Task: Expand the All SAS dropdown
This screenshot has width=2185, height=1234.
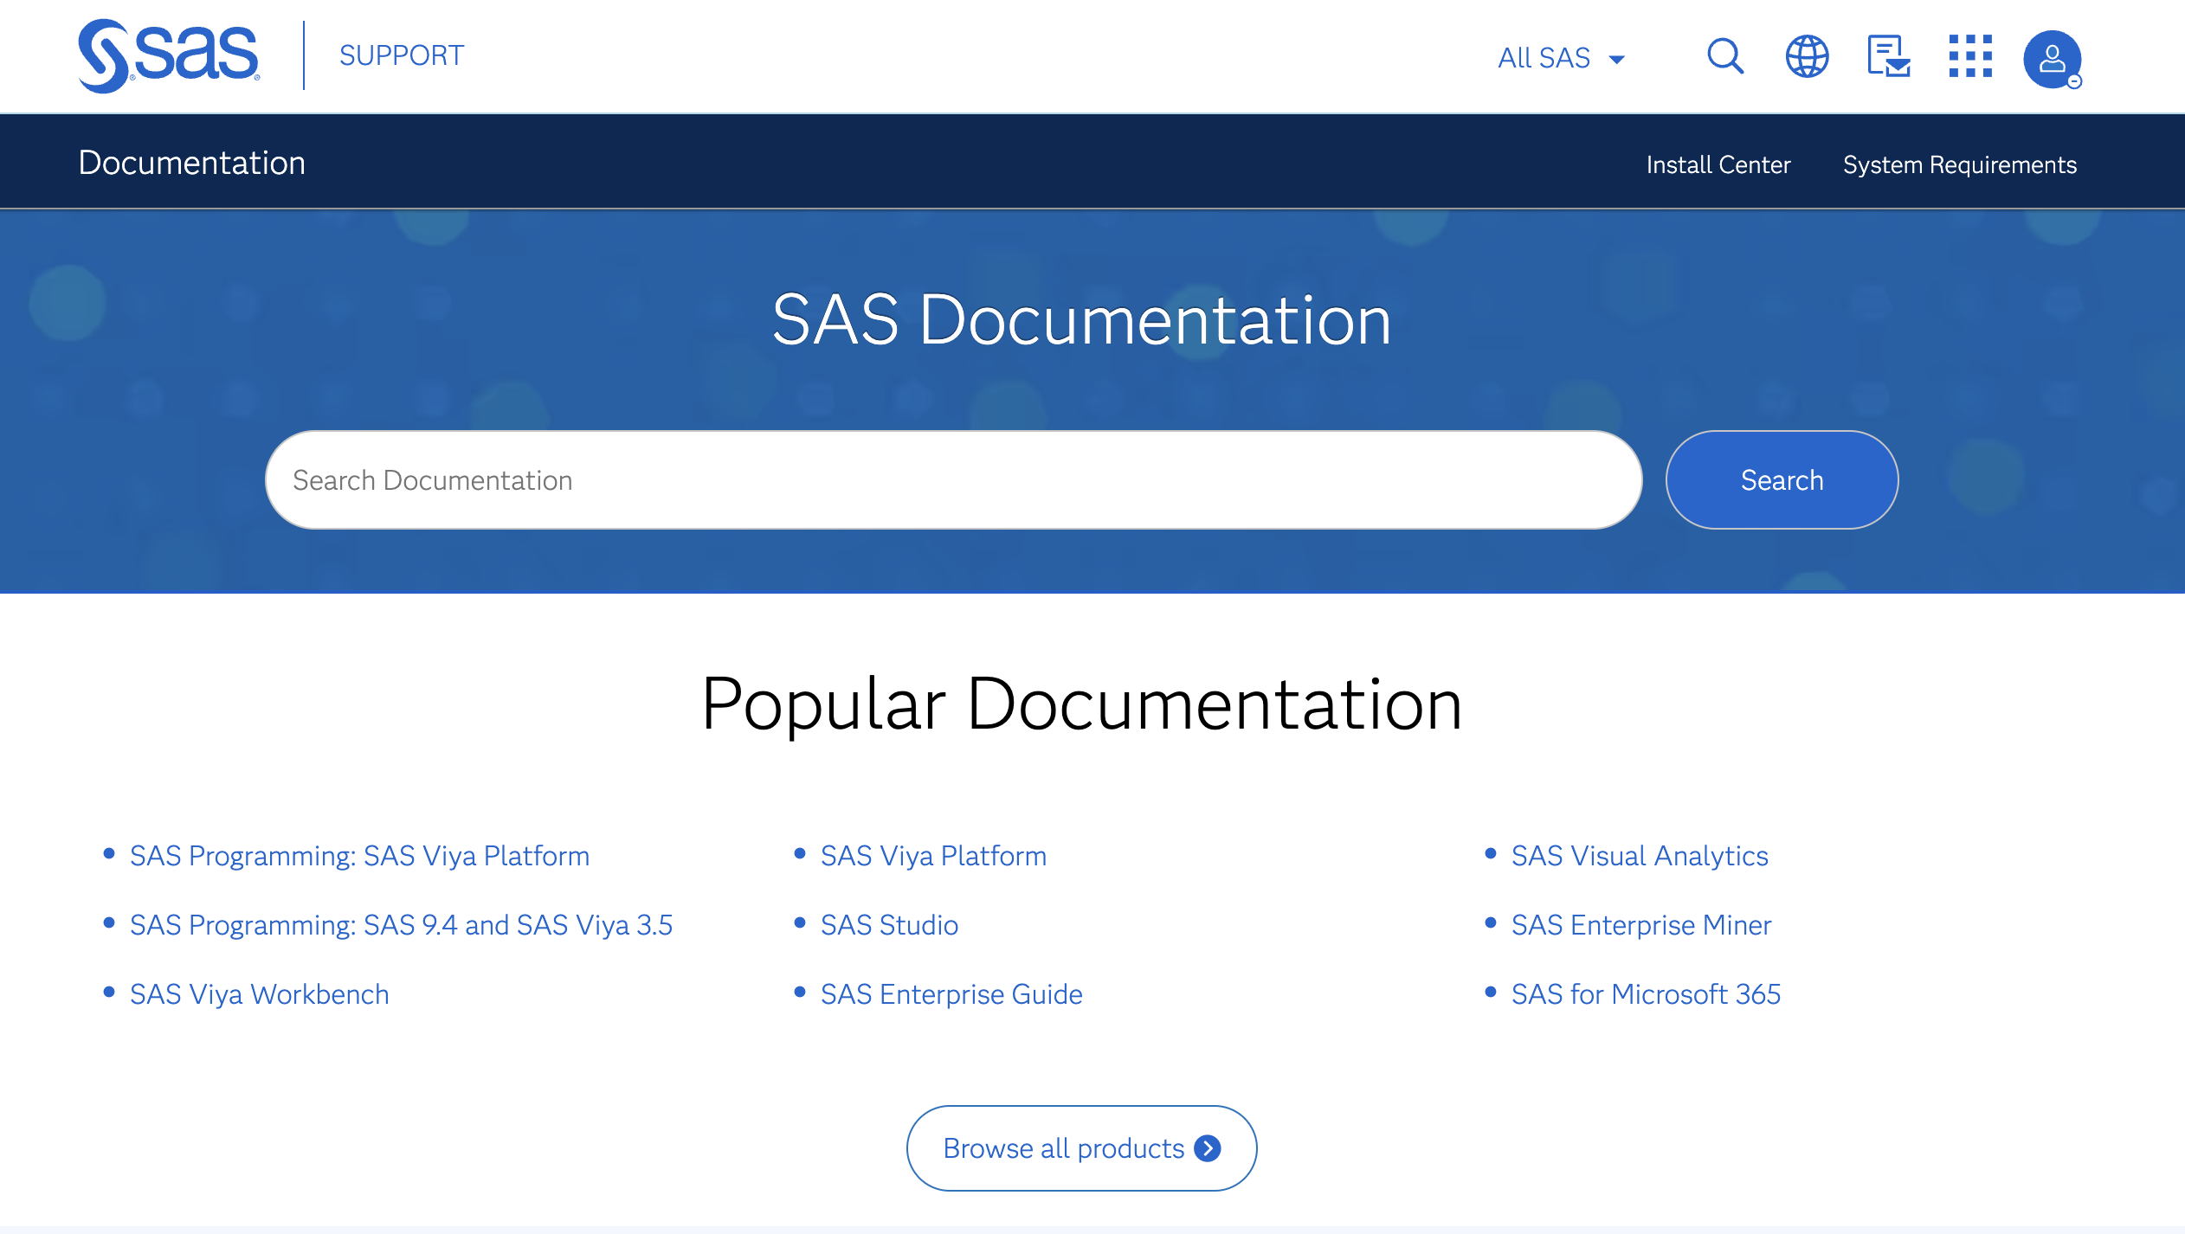Action: 1562,58
